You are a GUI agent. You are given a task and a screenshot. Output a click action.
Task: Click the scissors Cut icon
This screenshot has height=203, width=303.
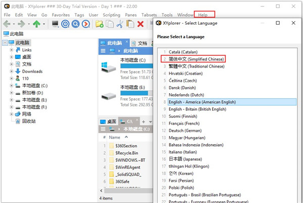coord(120,24)
